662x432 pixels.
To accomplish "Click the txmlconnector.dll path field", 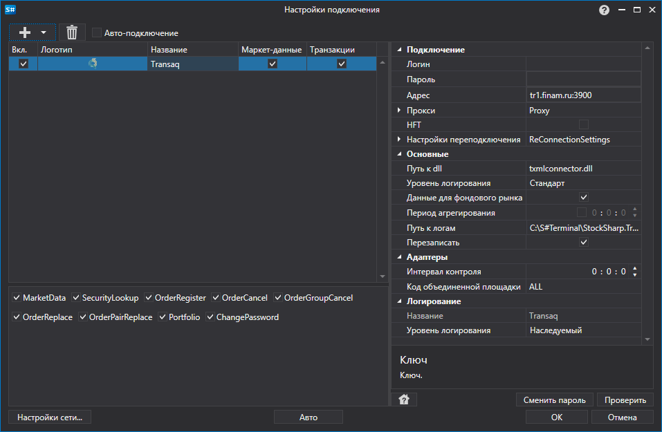I will click(x=583, y=169).
